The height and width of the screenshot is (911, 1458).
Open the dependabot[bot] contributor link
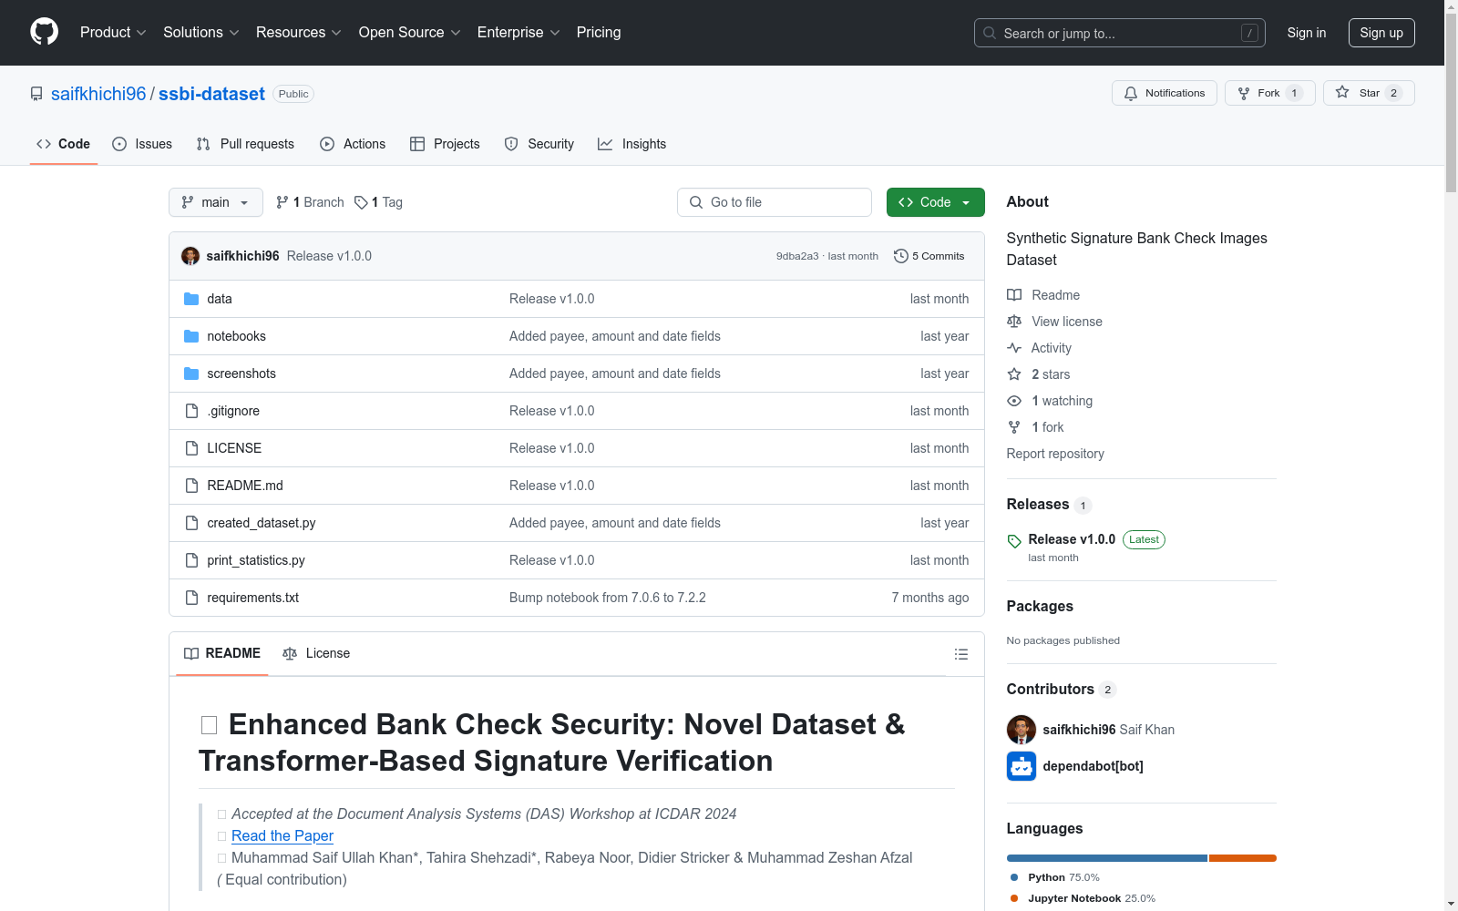point(1093,766)
